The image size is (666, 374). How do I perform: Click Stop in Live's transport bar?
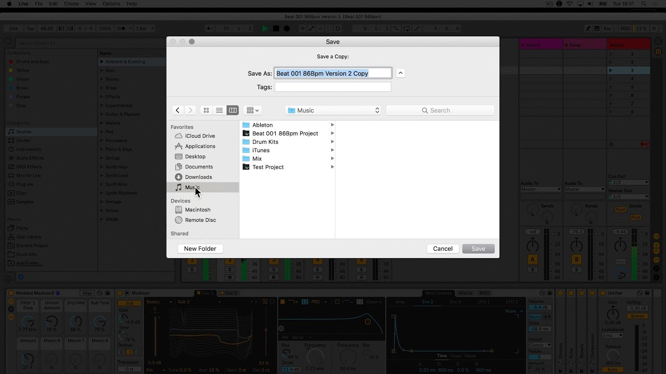click(276, 29)
